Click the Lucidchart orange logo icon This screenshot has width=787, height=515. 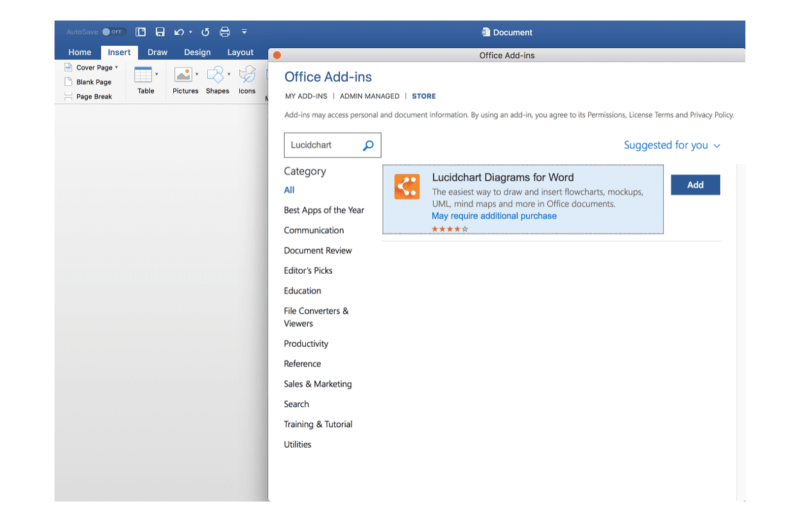[407, 187]
